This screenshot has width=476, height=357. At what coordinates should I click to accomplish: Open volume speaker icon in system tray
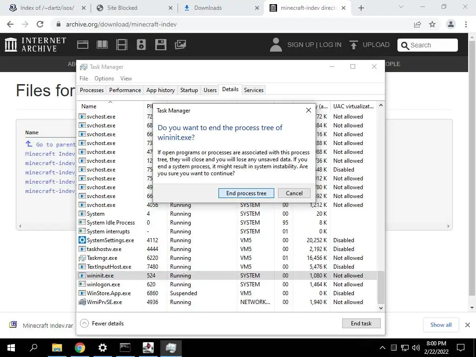pyautogui.click(x=416, y=348)
